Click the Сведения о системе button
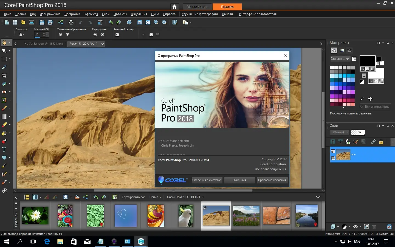The height and width of the screenshot is (247, 395). tap(207, 180)
